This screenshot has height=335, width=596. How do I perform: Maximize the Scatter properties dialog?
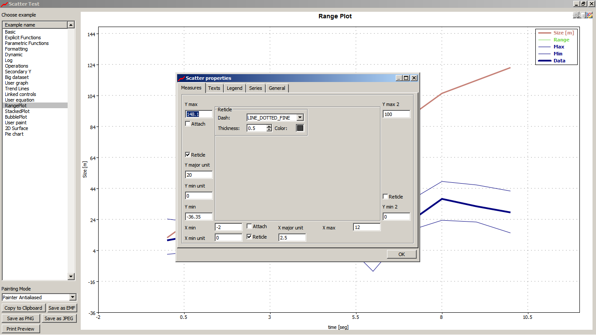tap(406, 78)
